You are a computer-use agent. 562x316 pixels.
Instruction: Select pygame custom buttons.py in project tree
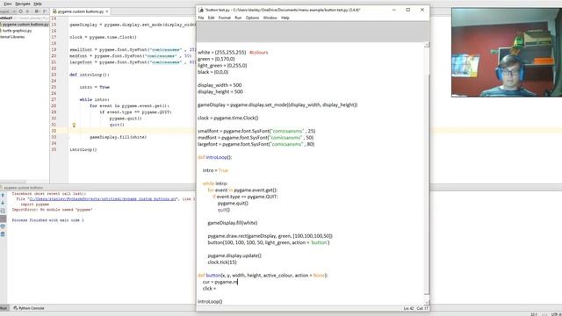tap(25, 25)
